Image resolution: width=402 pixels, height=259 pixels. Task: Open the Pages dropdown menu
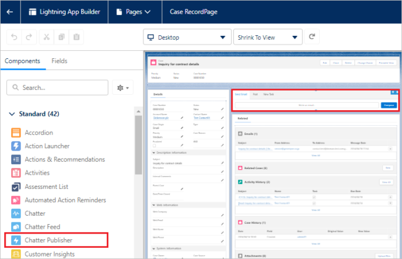134,12
